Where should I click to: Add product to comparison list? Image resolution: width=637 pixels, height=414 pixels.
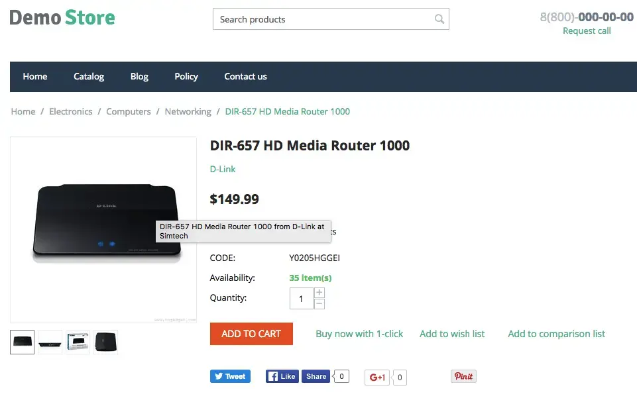(x=556, y=334)
